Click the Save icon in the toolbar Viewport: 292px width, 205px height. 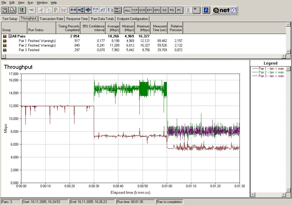[x=5, y=10]
